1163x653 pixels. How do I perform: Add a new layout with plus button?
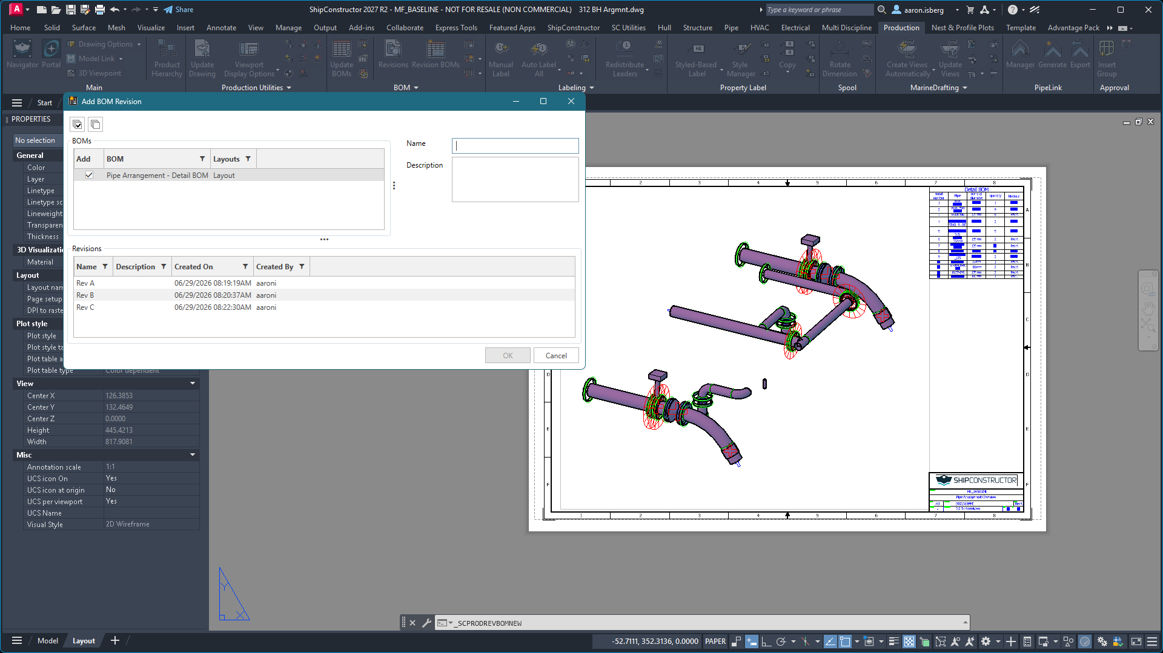(x=115, y=641)
